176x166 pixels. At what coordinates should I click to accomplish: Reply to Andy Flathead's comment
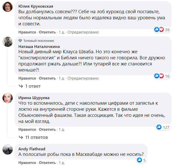(x=47, y=162)
